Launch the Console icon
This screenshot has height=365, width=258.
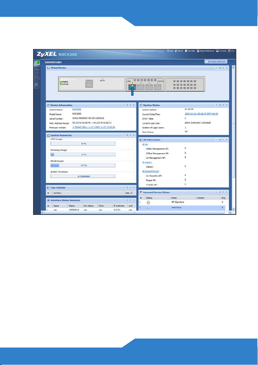coord(218,51)
